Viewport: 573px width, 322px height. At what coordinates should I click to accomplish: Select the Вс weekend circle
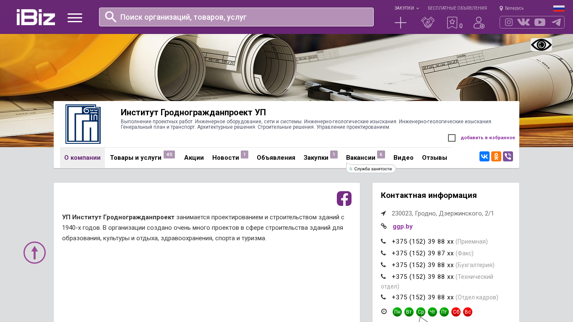tap(468, 312)
